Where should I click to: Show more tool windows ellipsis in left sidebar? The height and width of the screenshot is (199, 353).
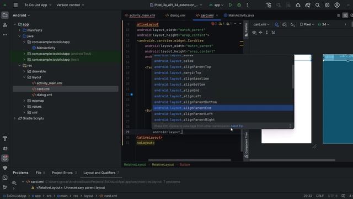5,35
